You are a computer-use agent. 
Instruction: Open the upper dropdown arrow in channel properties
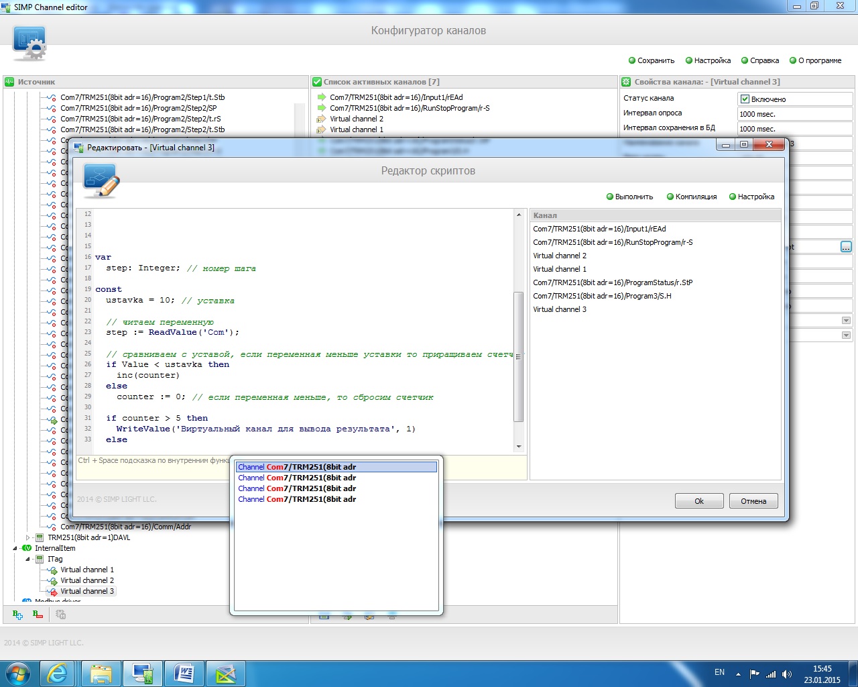(x=846, y=320)
